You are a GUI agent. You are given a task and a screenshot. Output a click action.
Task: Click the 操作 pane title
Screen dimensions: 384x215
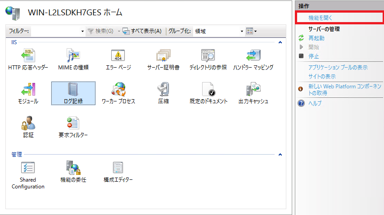coord(304,6)
